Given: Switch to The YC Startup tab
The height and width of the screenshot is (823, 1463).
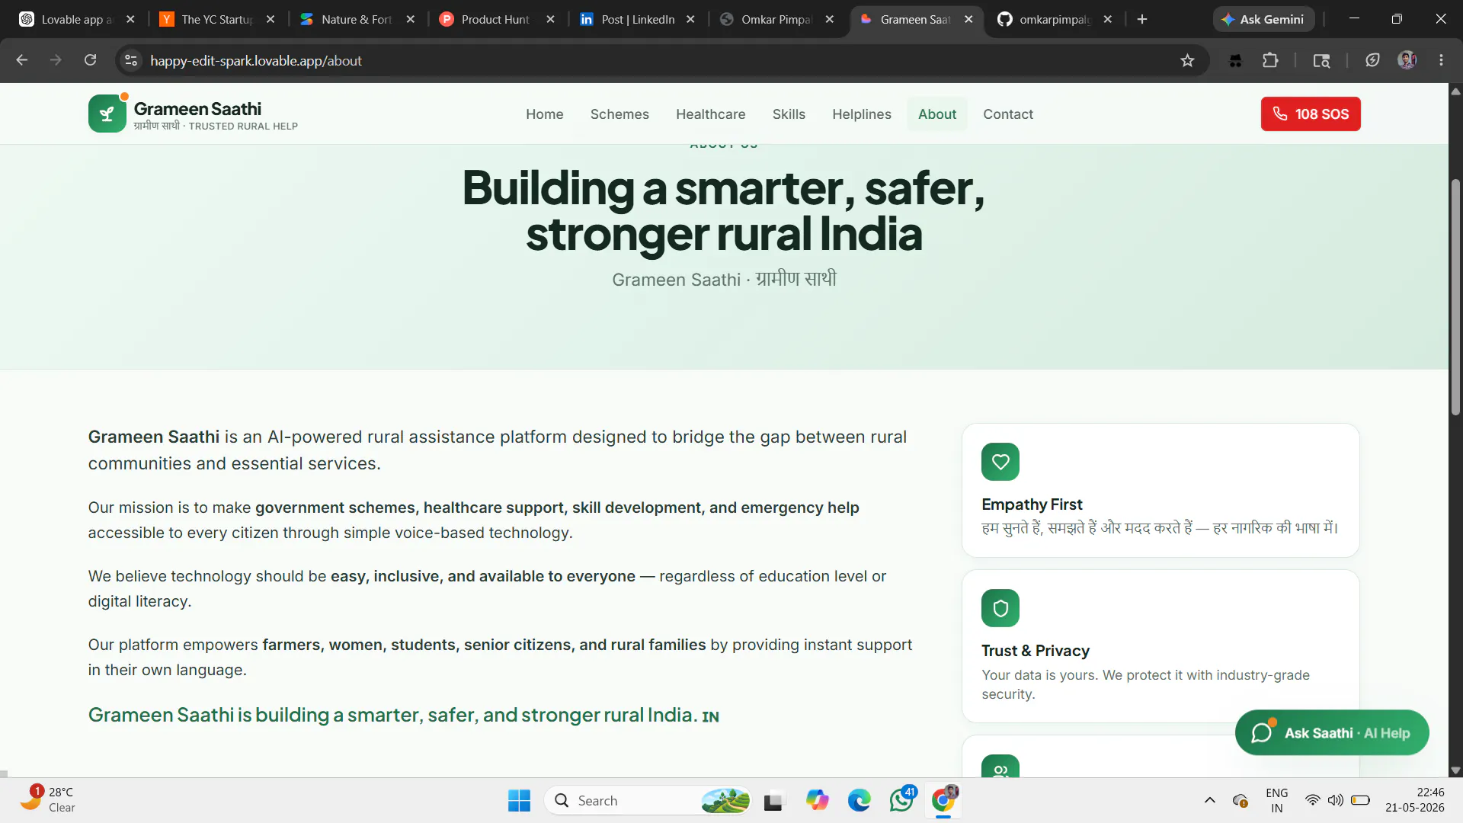Looking at the screenshot, I should 218,19.
